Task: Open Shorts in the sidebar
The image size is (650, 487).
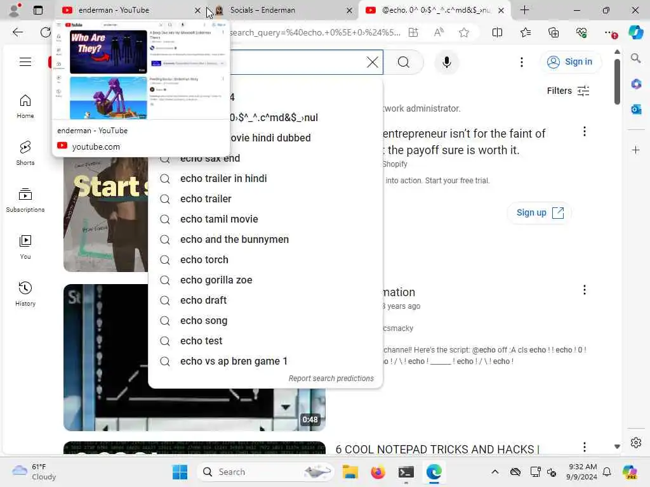Action: tap(25, 153)
